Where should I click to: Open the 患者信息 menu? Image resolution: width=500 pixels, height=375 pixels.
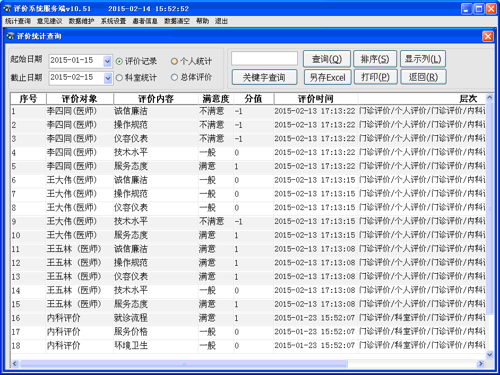pyautogui.click(x=145, y=21)
